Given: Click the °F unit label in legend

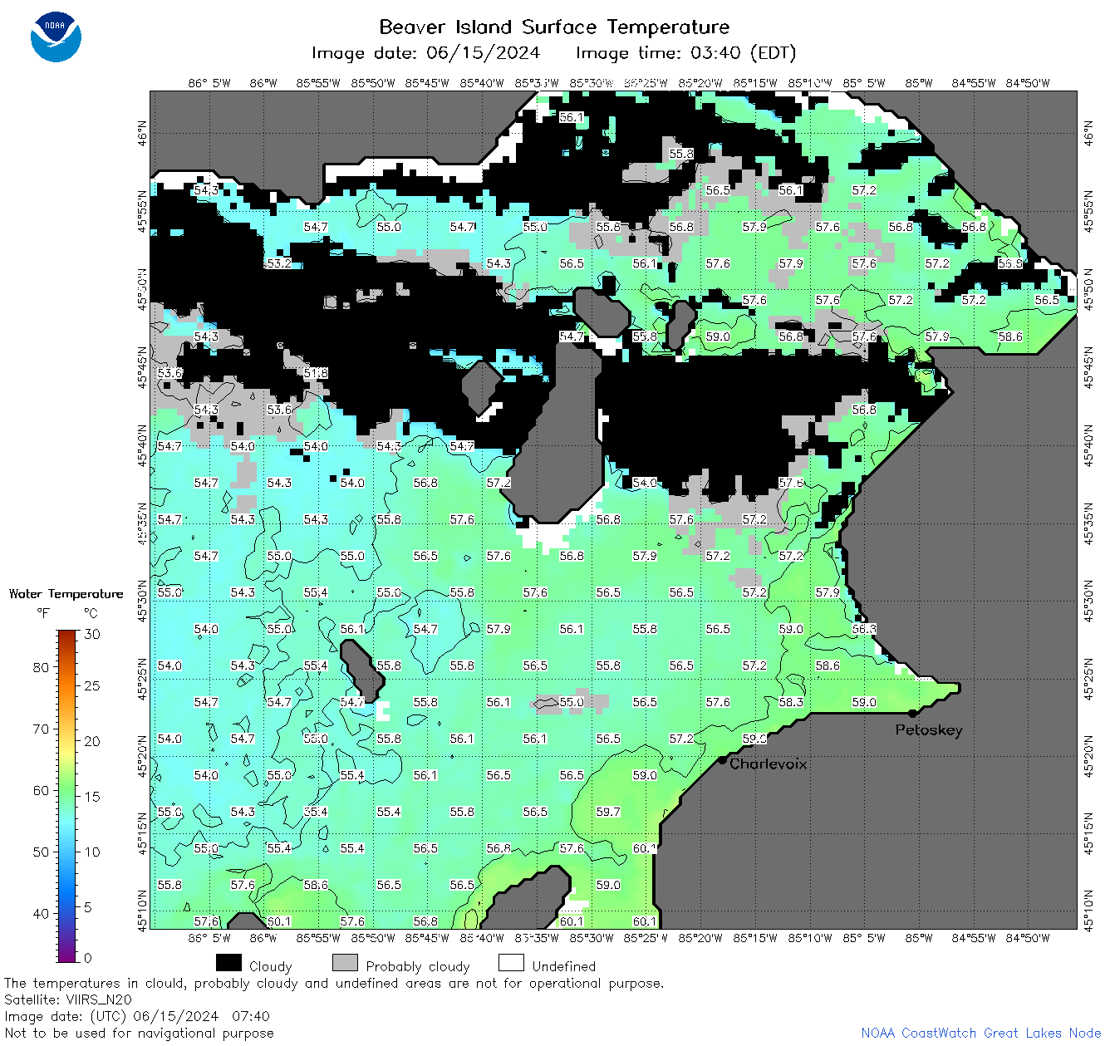Looking at the screenshot, I should coord(43,613).
